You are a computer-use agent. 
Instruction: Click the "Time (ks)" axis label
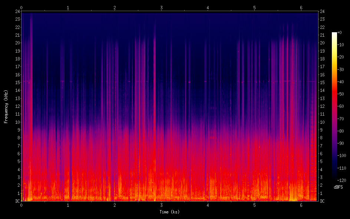[169, 212]
